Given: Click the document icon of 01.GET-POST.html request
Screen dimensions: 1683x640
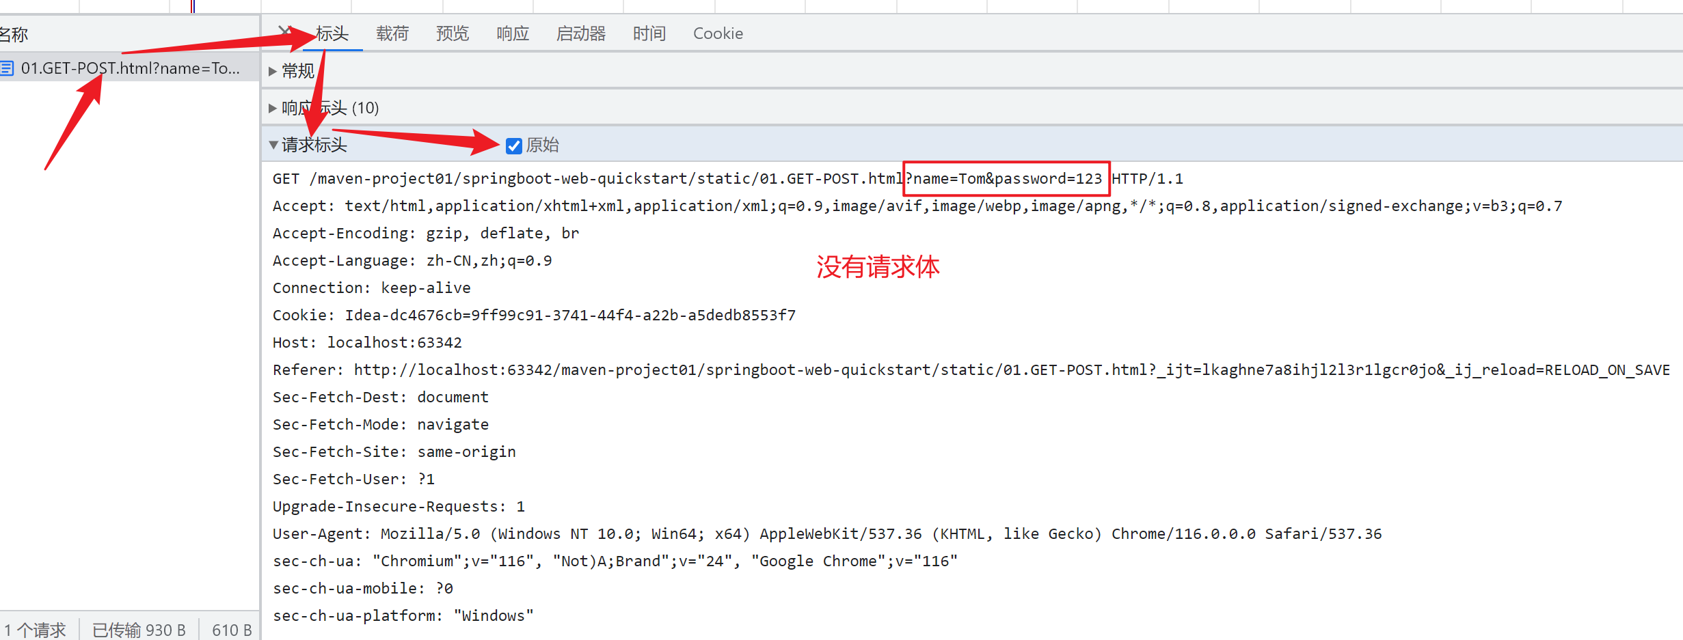Looking at the screenshot, I should point(8,68).
